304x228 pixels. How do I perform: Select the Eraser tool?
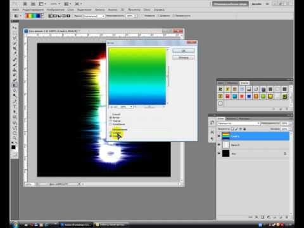pos(15,80)
